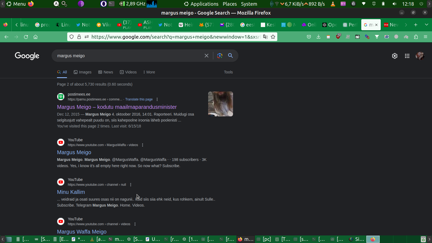Bookmark this page with the star icon

tap(273, 37)
